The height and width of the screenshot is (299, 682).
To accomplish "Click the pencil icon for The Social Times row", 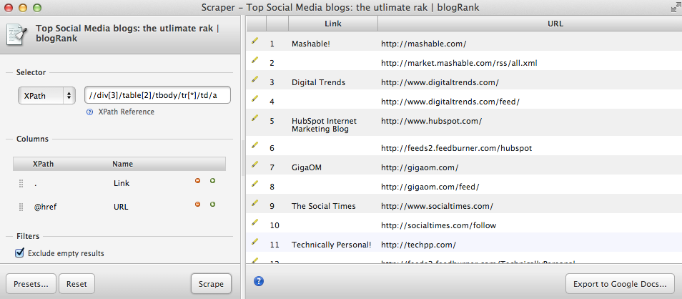I will (x=255, y=203).
